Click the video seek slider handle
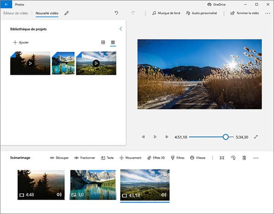The height and width of the screenshot is (214, 274). point(226,136)
